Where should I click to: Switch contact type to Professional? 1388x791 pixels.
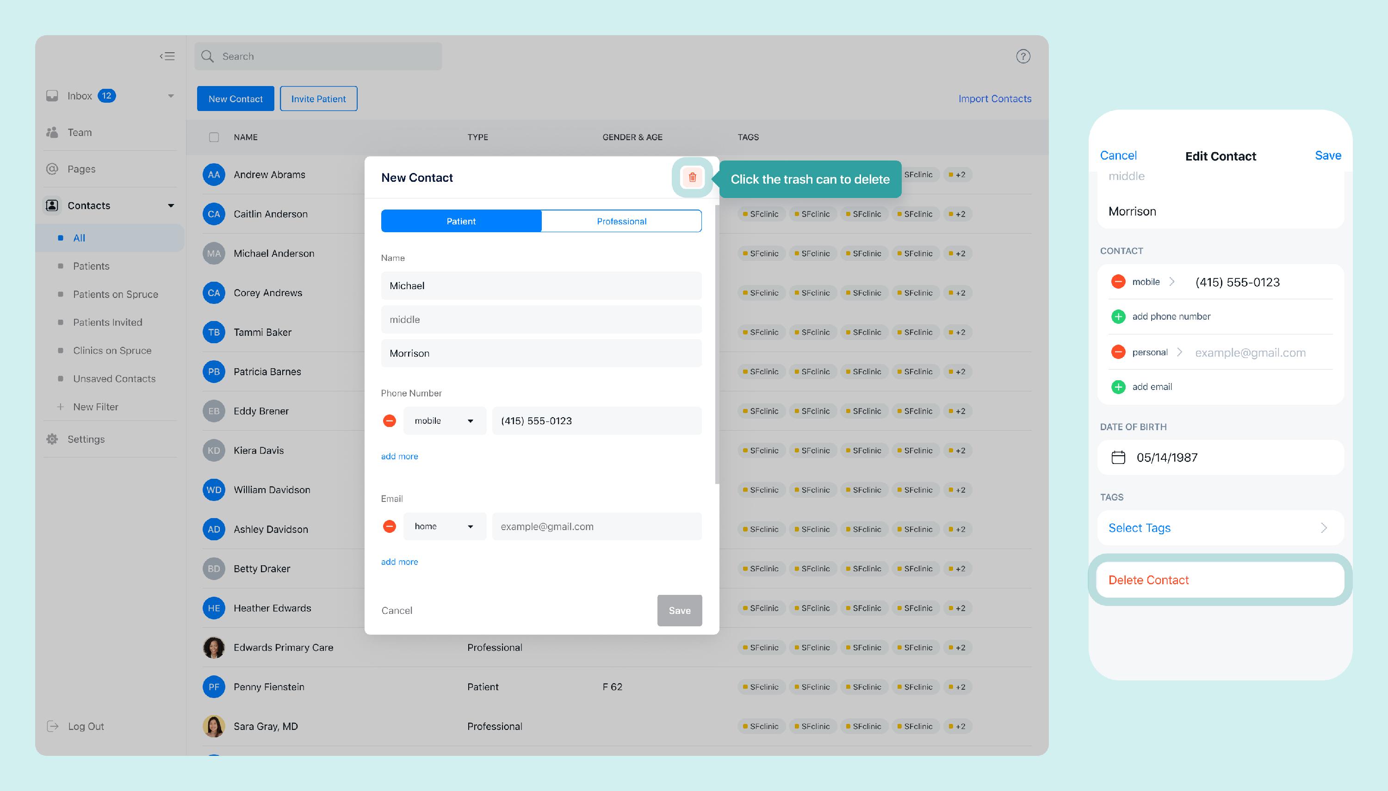(x=621, y=221)
